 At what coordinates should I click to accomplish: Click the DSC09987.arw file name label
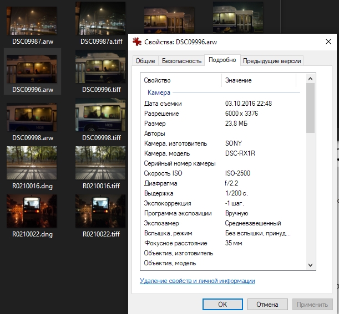pos(33,42)
